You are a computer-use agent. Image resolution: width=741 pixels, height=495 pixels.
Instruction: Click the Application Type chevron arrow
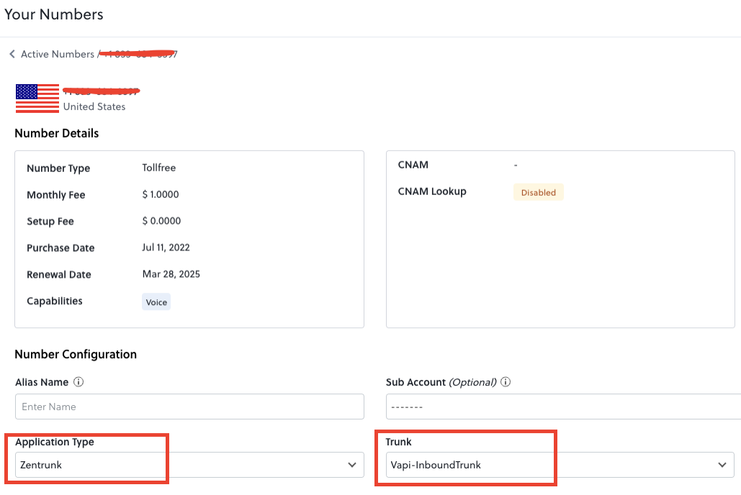click(352, 465)
